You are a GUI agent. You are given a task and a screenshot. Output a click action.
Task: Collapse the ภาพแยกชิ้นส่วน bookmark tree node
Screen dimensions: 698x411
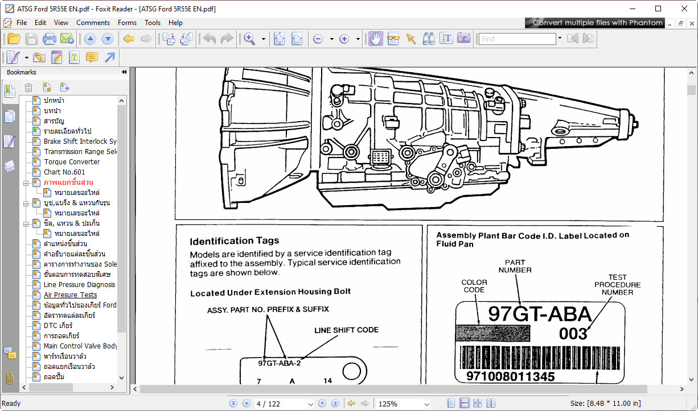tap(26, 182)
